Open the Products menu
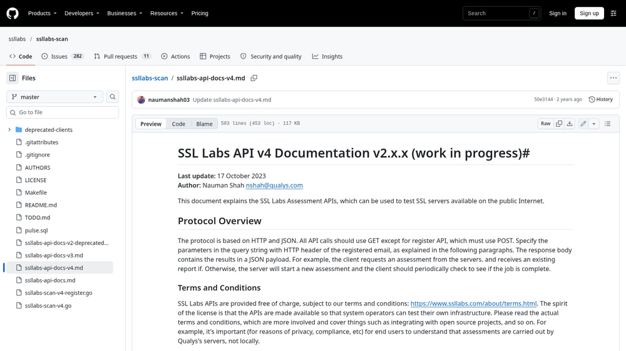Viewport: 626px width, 351px height. 43,13
